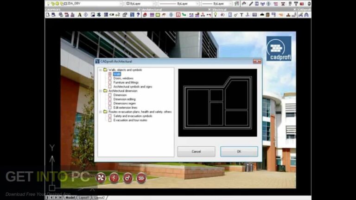This screenshot has height=200, width=356.
Task: Click the male-symbol circle icon in Electrical toolbar
Action: [x=235, y=15]
